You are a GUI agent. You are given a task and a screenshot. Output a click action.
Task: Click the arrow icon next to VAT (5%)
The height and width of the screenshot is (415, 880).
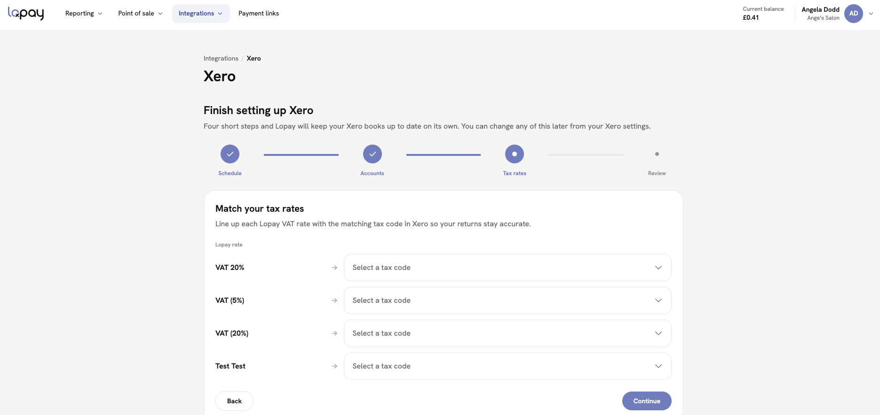tap(334, 300)
